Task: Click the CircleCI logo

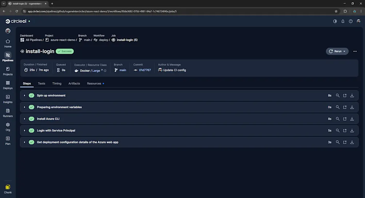Action: (x=16, y=21)
